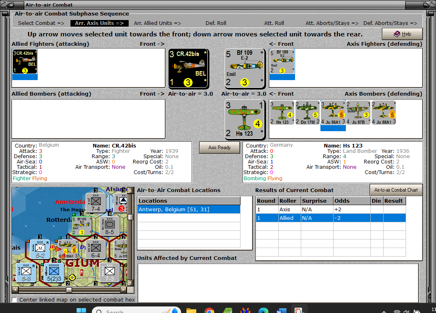Click the 7-3 infantry counter on map

pos(109,273)
